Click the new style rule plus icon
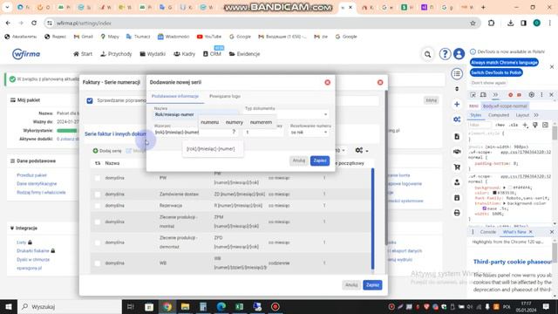The width and height of the screenshot is (558, 314). click(525, 125)
